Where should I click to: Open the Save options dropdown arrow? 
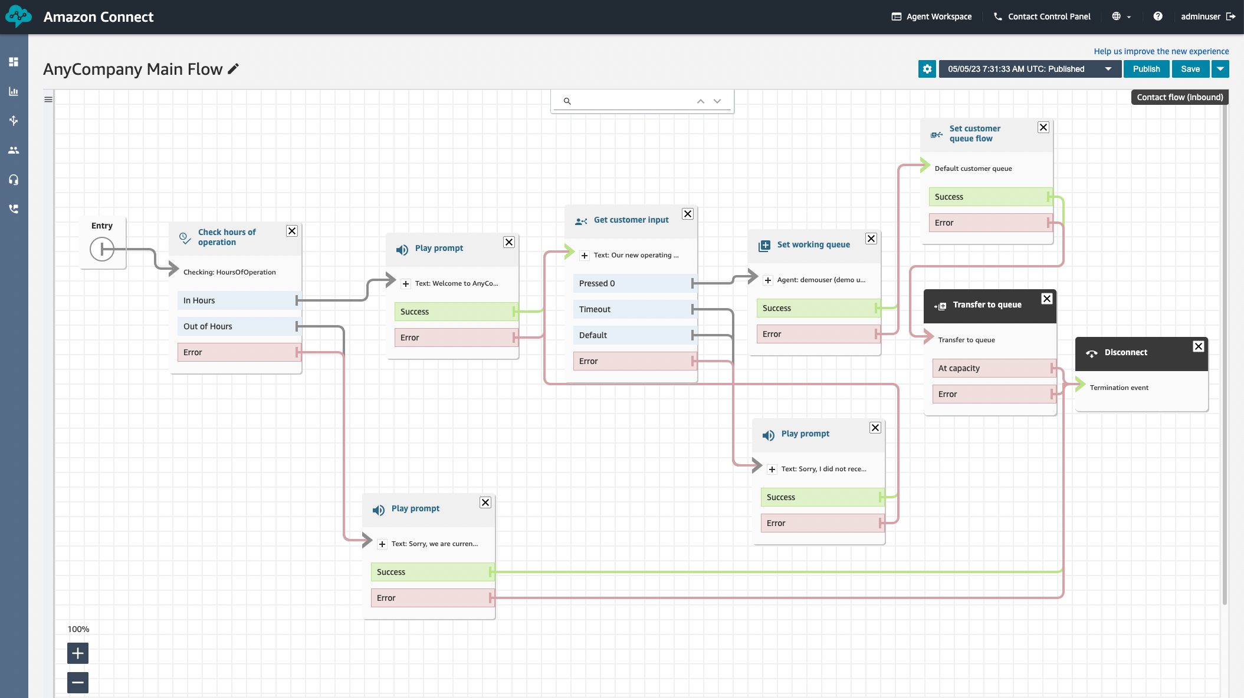1220,69
